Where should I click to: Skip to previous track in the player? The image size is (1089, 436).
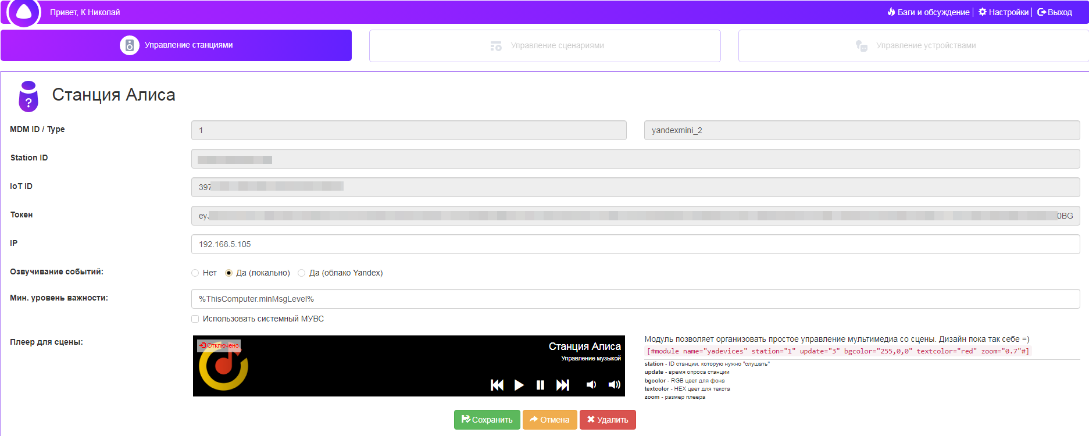coord(497,385)
